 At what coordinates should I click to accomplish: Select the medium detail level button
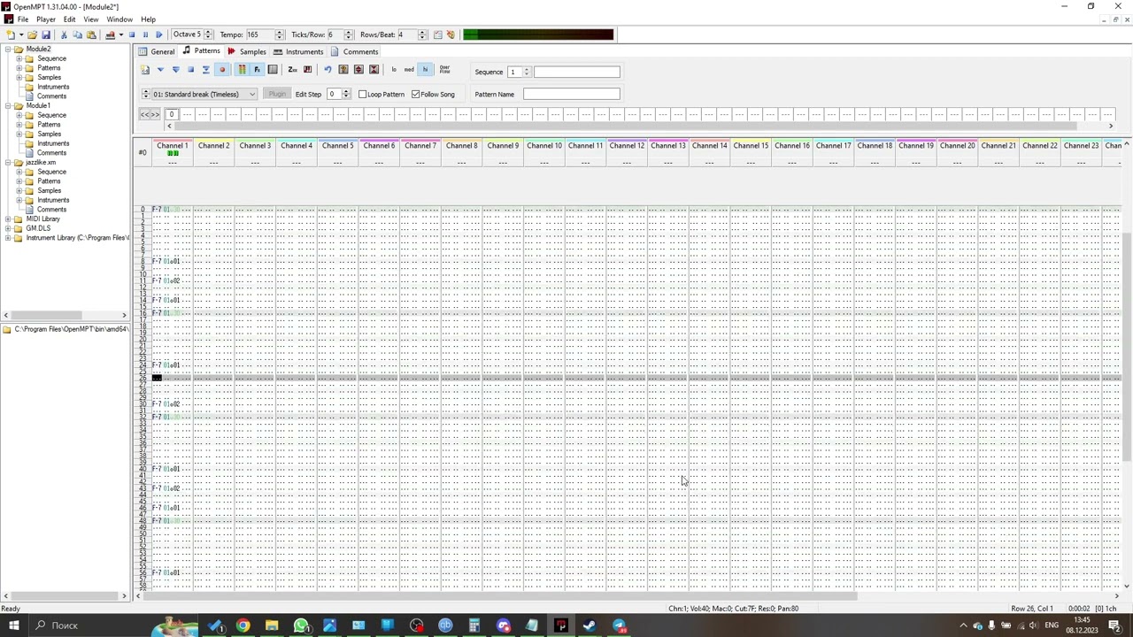(x=409, y=70)
